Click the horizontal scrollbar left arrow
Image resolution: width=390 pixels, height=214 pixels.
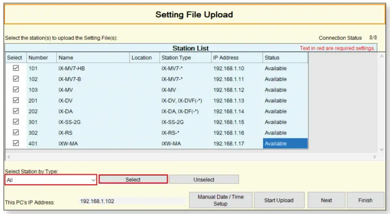point(8,157)
